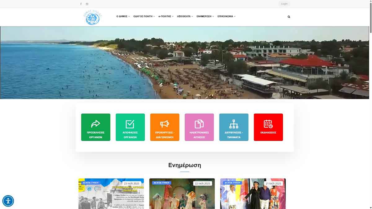Open the orange ΠΡΟΚΗΡΥΞΕΙΣ - ΔΙΑΓΩΝΙΣΜΟΙ tile
This screenshot has height=209, width=372.
pos(165,127)
